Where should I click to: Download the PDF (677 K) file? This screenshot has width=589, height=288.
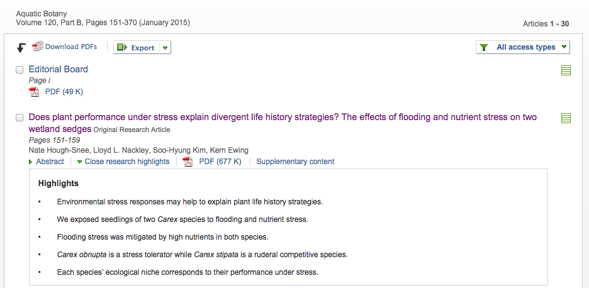pyautogui.click(x=220, y=162)
